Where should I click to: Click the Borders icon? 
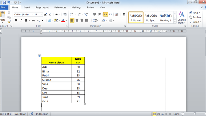(110, 20)
